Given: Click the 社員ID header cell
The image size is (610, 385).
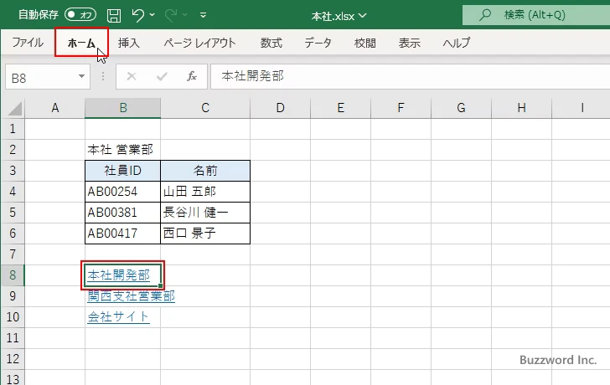Looking at the screenshot, I should click(x=123, y=171).
